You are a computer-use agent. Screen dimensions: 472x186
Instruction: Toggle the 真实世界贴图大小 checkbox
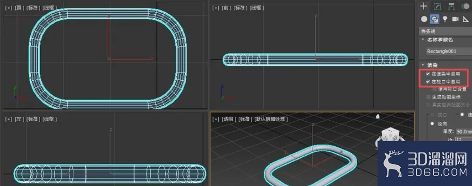[x=429, y=105]
